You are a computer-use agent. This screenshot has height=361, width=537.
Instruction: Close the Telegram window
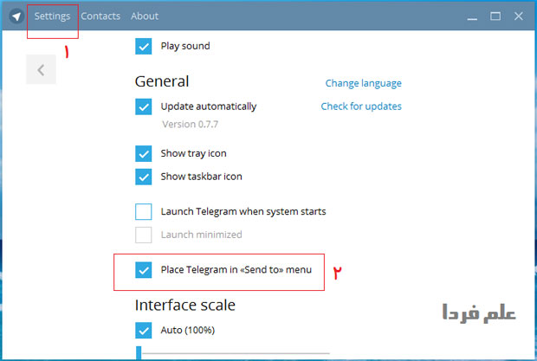coord(520,16)
